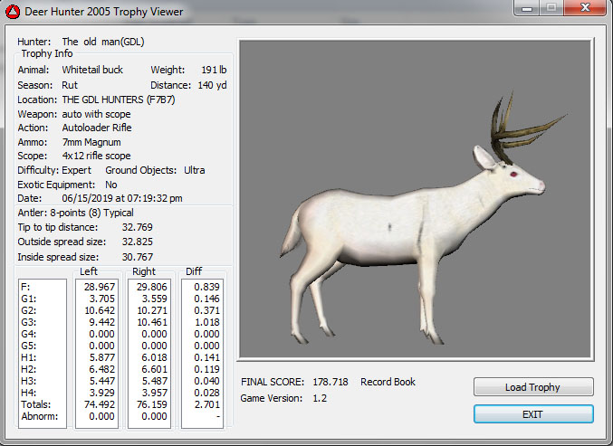Click the white deer in the 3D preview

[x=398, y=235]
